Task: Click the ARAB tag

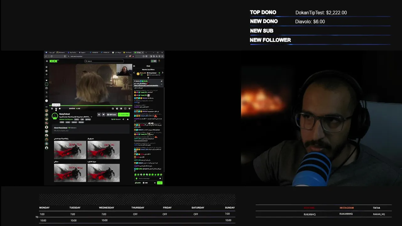Action: coord(62,122)
